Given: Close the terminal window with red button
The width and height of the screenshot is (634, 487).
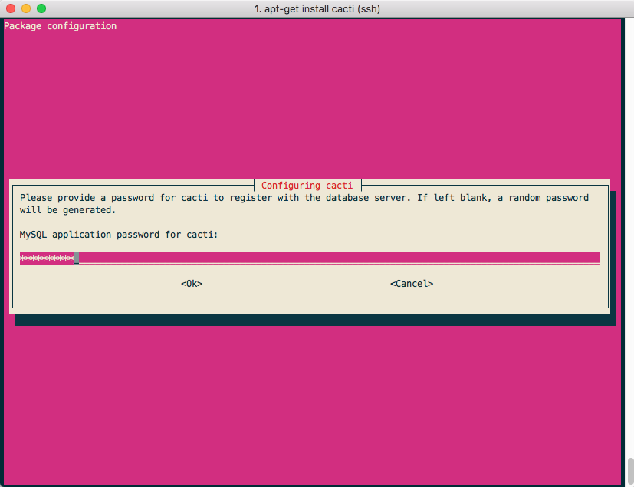Looking at the screenshot, I should (11, 8).
